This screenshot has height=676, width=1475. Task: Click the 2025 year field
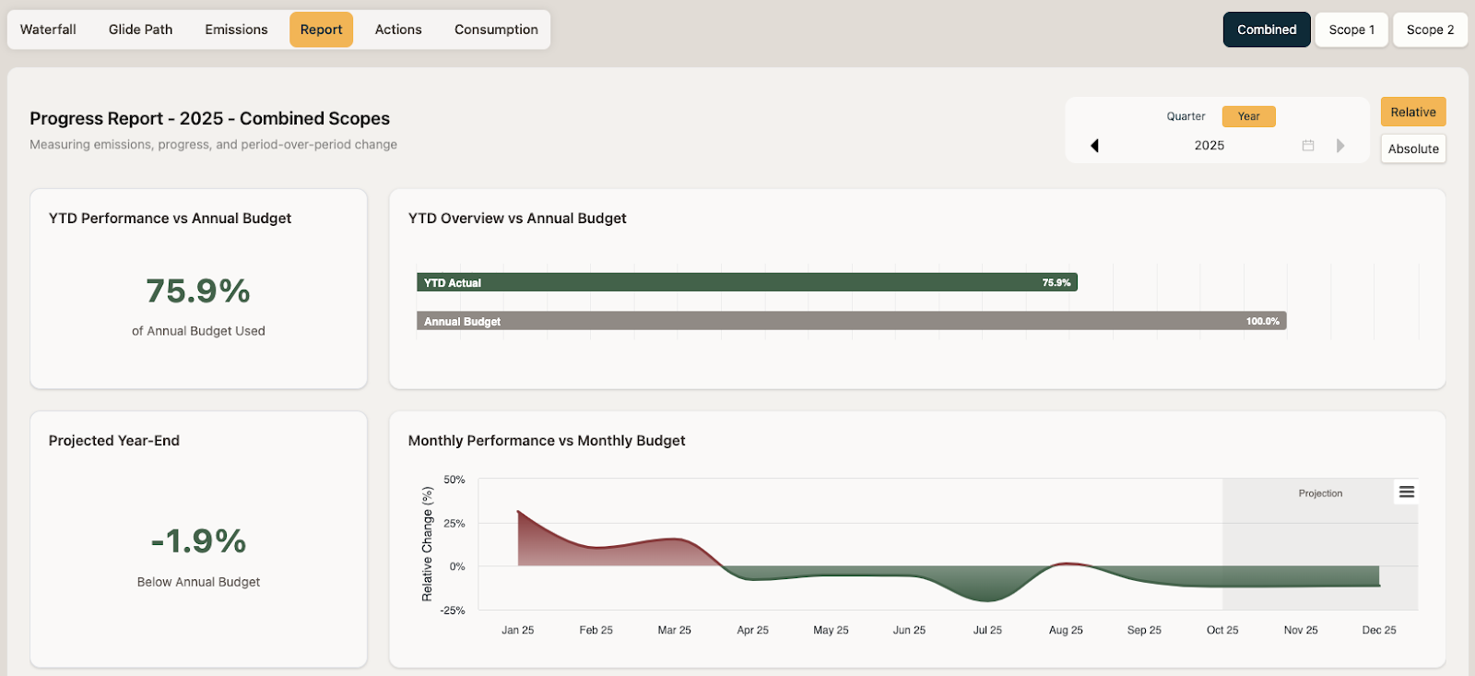(x=1209, y=146)
